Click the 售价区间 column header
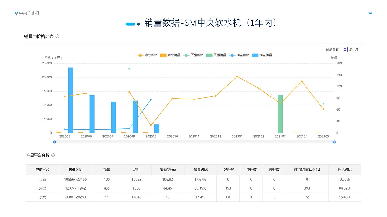 75,170
